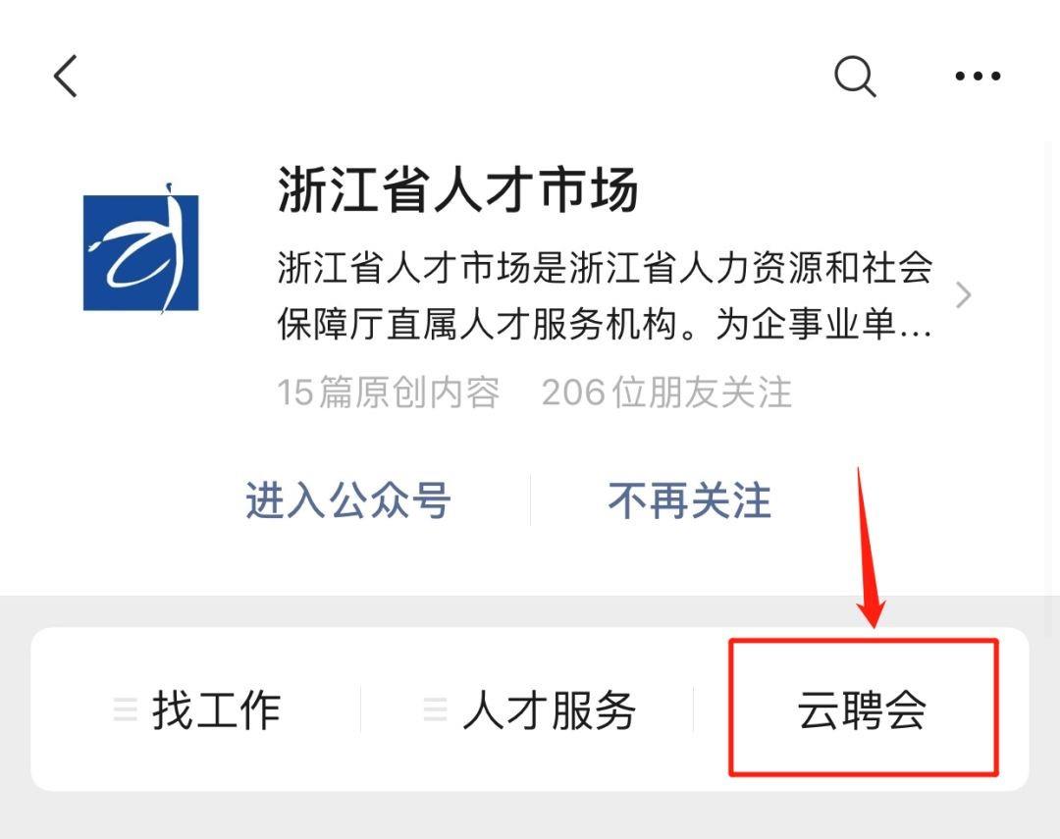The image size is (1060, 839).
Task: Open the 云聘会 menu item
Action: pos(862,710)
